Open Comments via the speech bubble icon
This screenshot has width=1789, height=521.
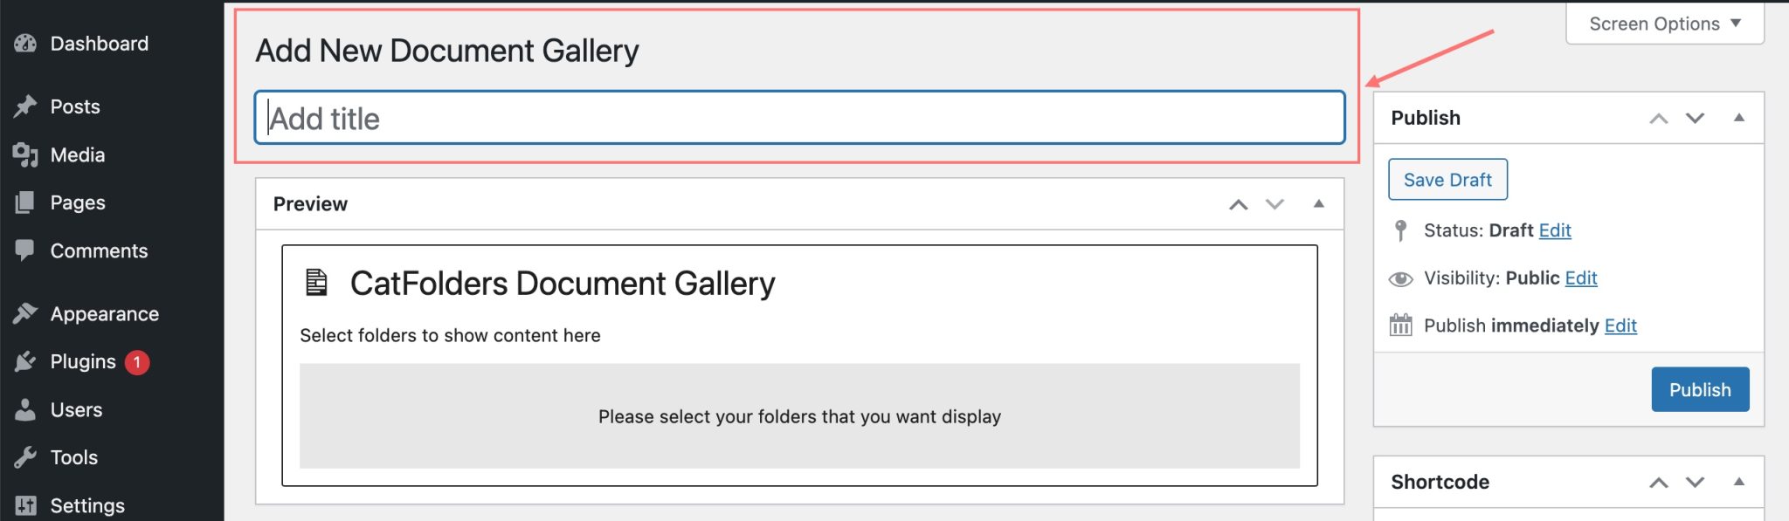(26, 250)
